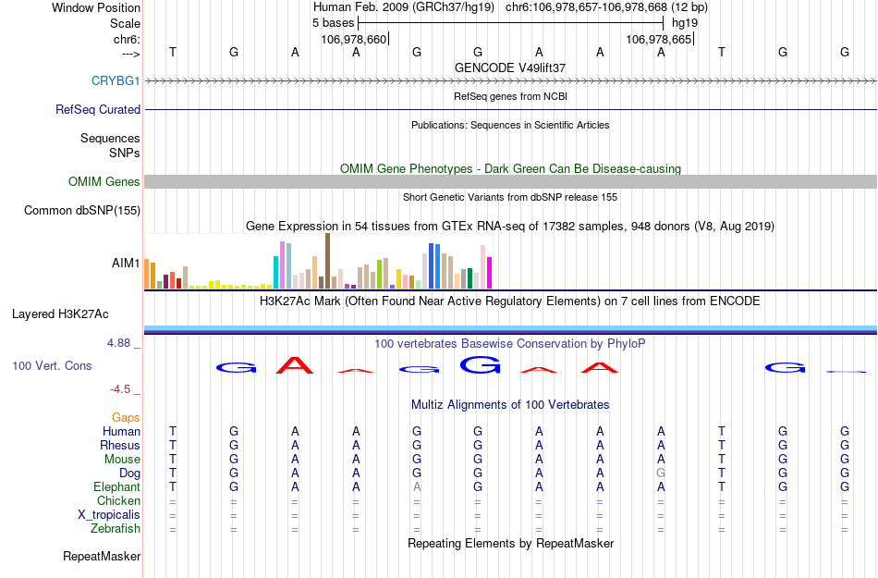The height and width of the screenshot is (578, 878).
Task: Click the Elephant species label
Action: (x=116, y=486)
